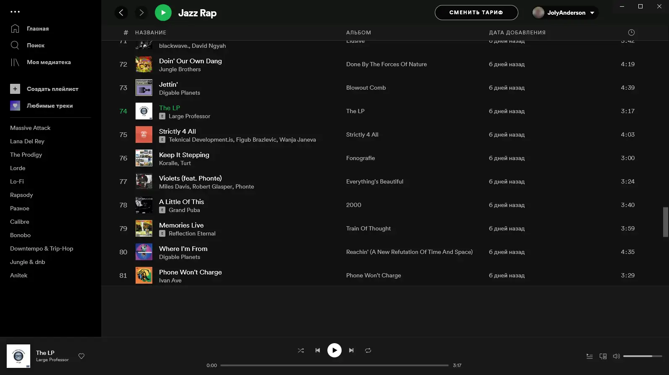Image resolution: width=669 pixels, height=375 pixels.
Task: Sort by the Альбом column header
Action: coord(358,33)
